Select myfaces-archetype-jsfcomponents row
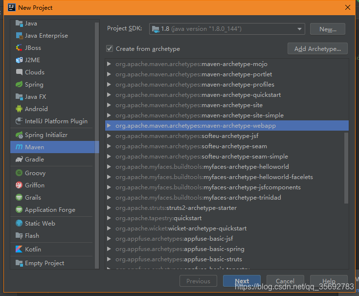 [x=227, y=187]
